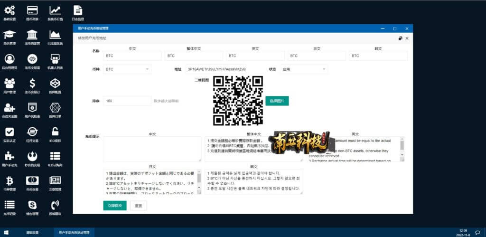Open the 基础设置 gears icon

(x=9, y=10)
